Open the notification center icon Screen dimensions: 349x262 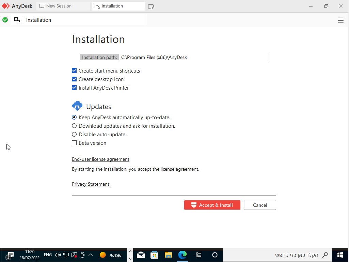pos(10,255)
